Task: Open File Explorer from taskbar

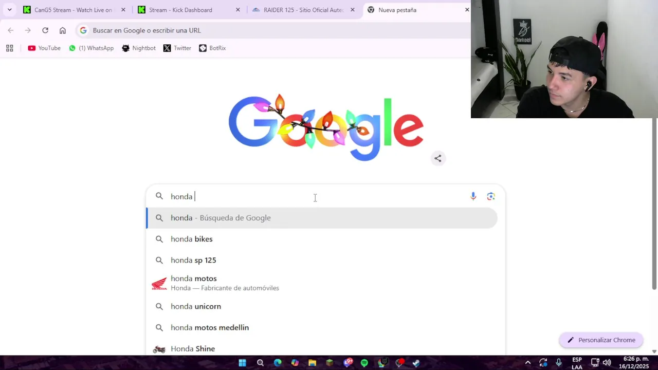Action: click(312, 363)
